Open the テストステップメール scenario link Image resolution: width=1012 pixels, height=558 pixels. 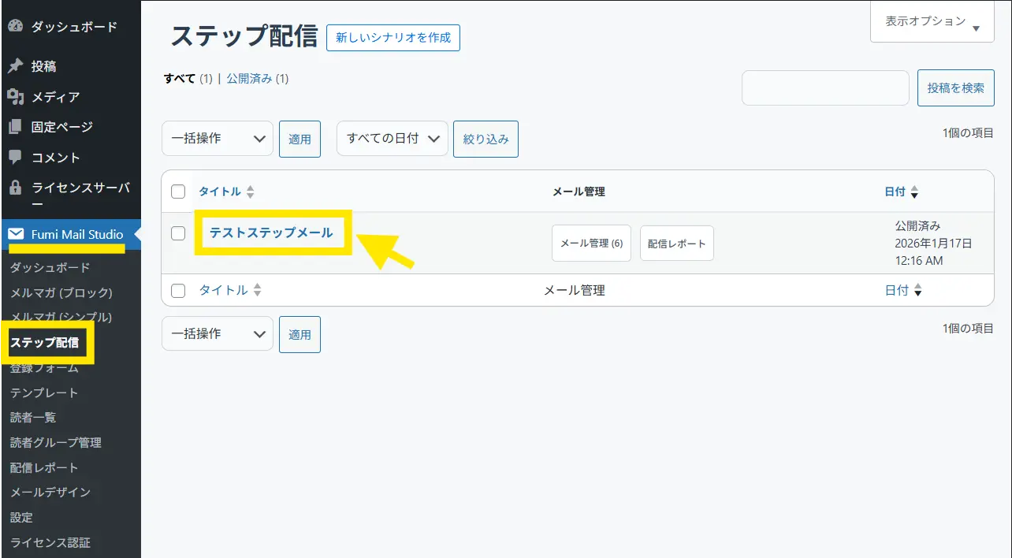[x=271, y=232]
